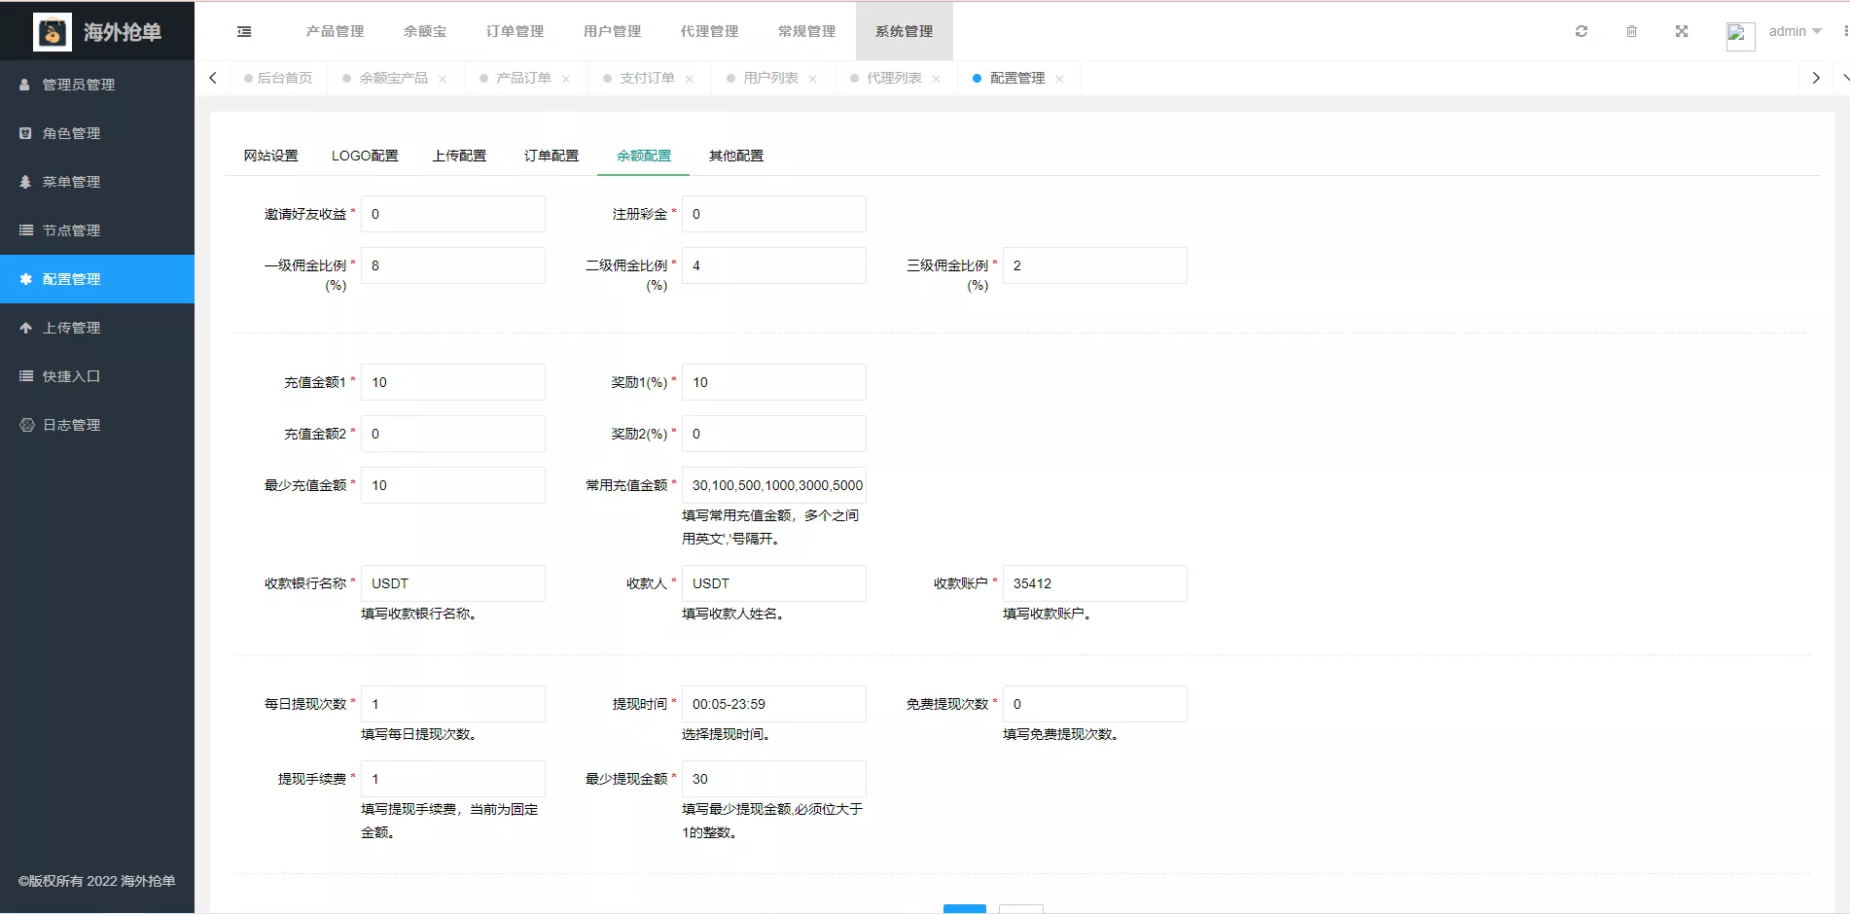
Task: Click the trash icon to clear tabs
Action: [x=1632, y=30]
